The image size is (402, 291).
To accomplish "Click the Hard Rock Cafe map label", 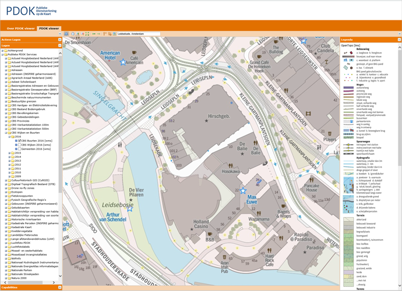I will 269,260.
